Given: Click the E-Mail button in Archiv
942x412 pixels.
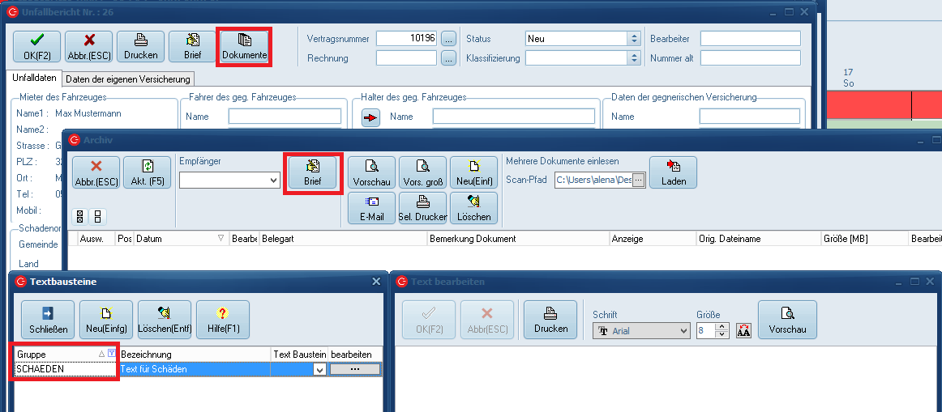Looking at the screenshot, I should point(371,209).
